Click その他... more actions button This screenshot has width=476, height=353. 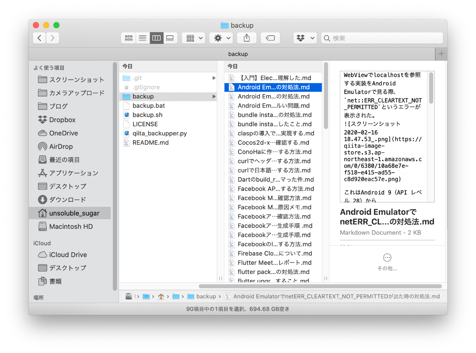coord(387,262)
